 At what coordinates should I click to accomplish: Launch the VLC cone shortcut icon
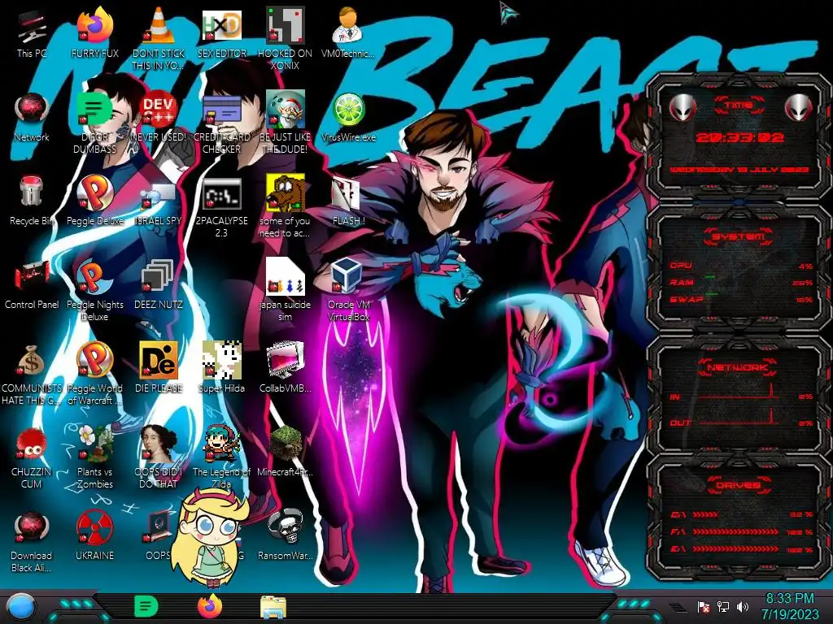click(159, 27)
